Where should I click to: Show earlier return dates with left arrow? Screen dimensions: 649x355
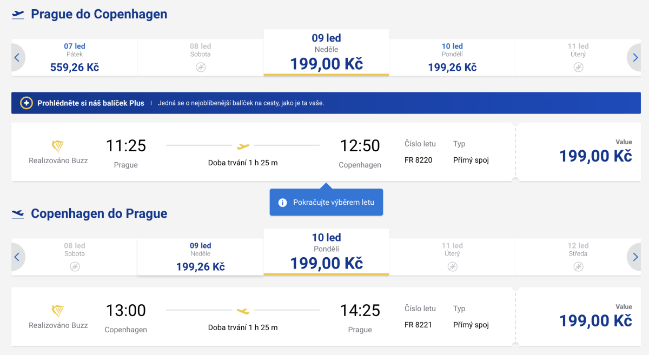[x=17, y=257]
